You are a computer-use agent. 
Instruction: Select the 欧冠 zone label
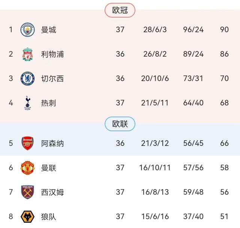pos(120,10)
